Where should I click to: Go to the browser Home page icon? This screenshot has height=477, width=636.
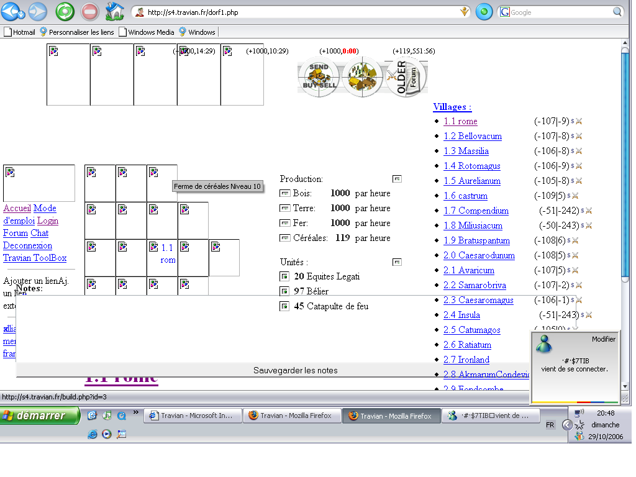point(115,11)
